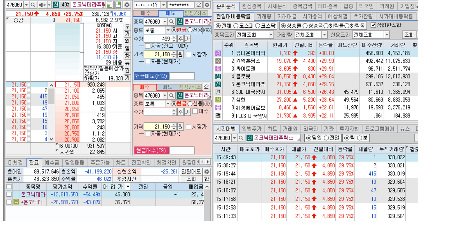
Task: Uncheck the 상하한포함 checkbox
Action: pyautogui.click(x=373, y=25)
